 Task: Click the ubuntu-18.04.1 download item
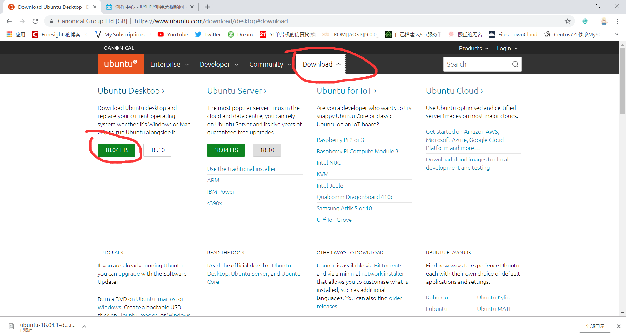48,326
